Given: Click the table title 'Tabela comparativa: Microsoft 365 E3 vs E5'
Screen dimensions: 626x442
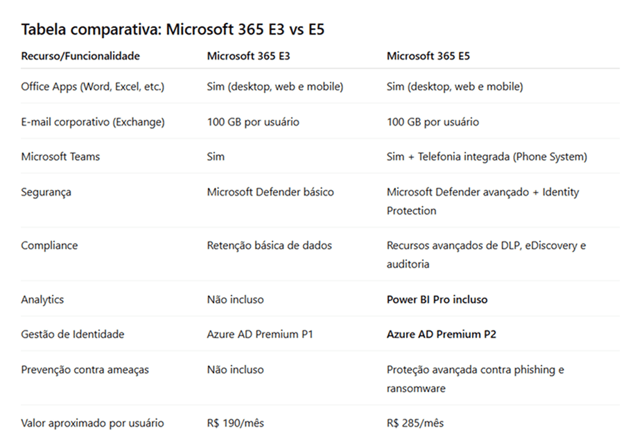Looking at the screenshot, I should pyautogui.click(x=173, y=29).
